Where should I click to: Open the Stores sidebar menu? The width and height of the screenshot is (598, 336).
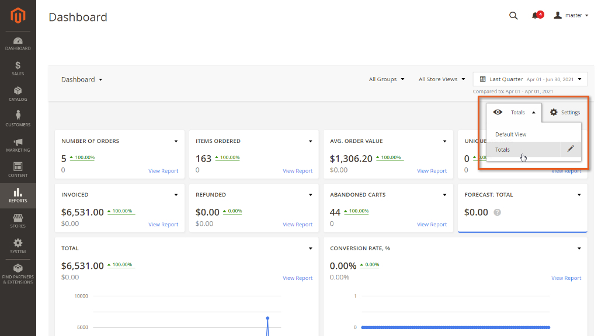tap(18, 221)
